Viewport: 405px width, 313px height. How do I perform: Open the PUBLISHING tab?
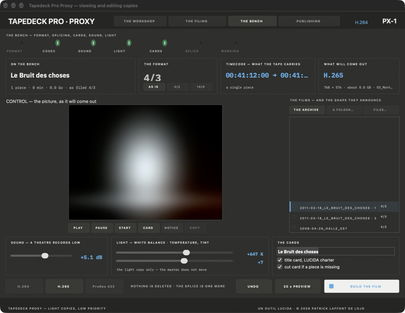point(309,21)
